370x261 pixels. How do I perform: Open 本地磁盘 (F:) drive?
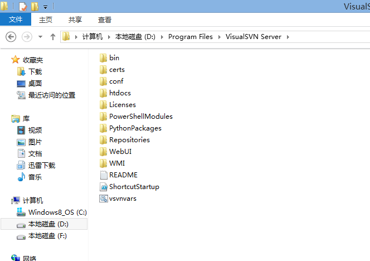47,236
